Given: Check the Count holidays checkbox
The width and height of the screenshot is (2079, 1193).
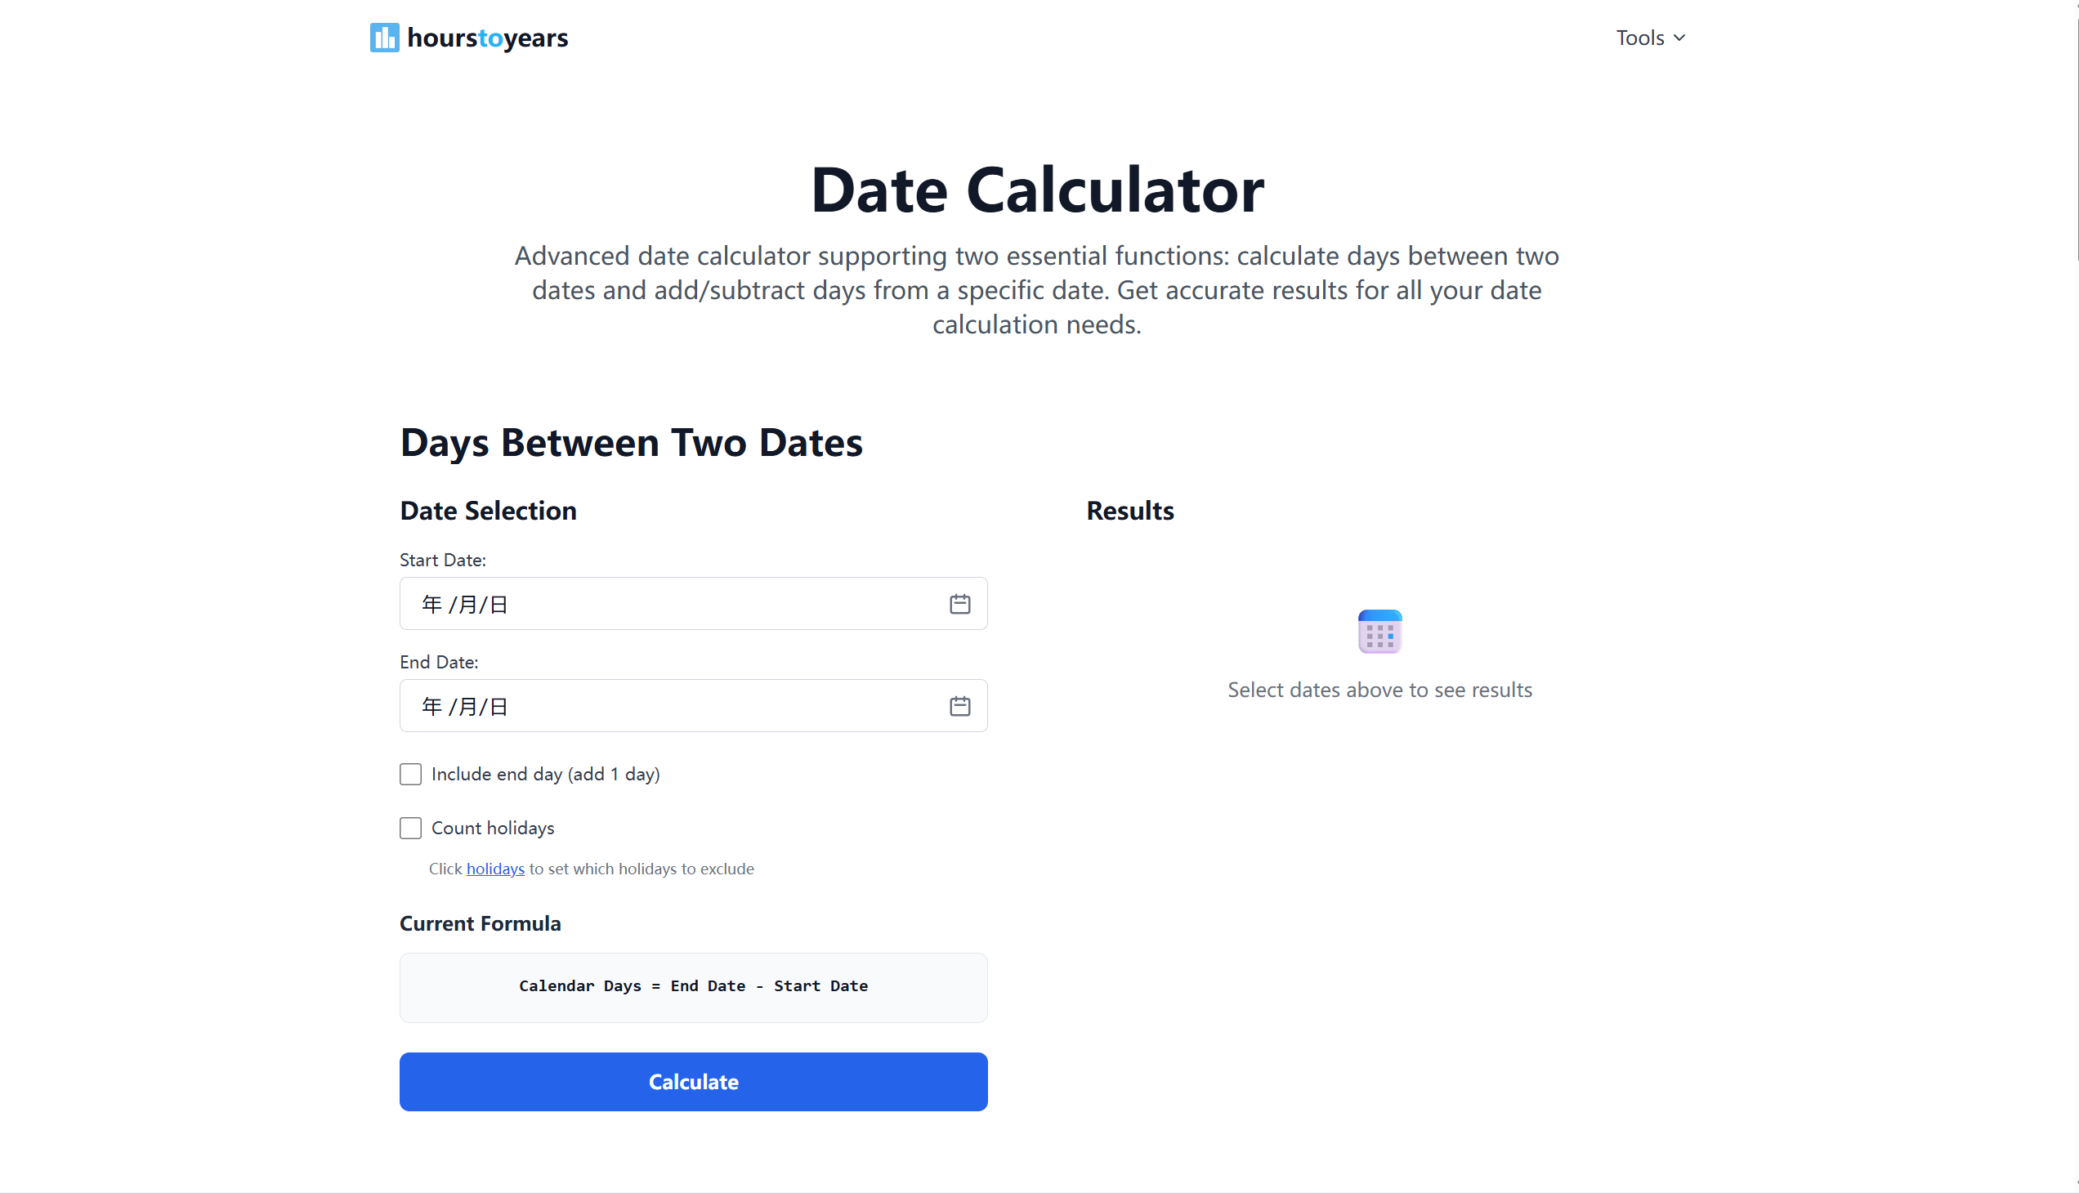Looking at the screenshot, I should click(x=410, y=828).
